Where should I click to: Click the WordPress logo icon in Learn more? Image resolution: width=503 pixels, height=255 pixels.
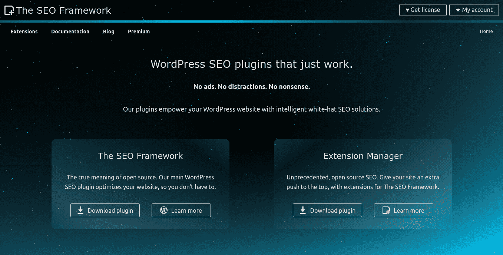pyautogui.click(x=164, y=211)
